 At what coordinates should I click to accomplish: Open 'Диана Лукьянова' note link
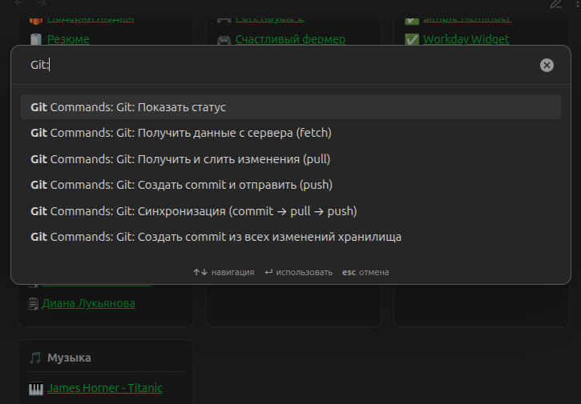point(88,303)
